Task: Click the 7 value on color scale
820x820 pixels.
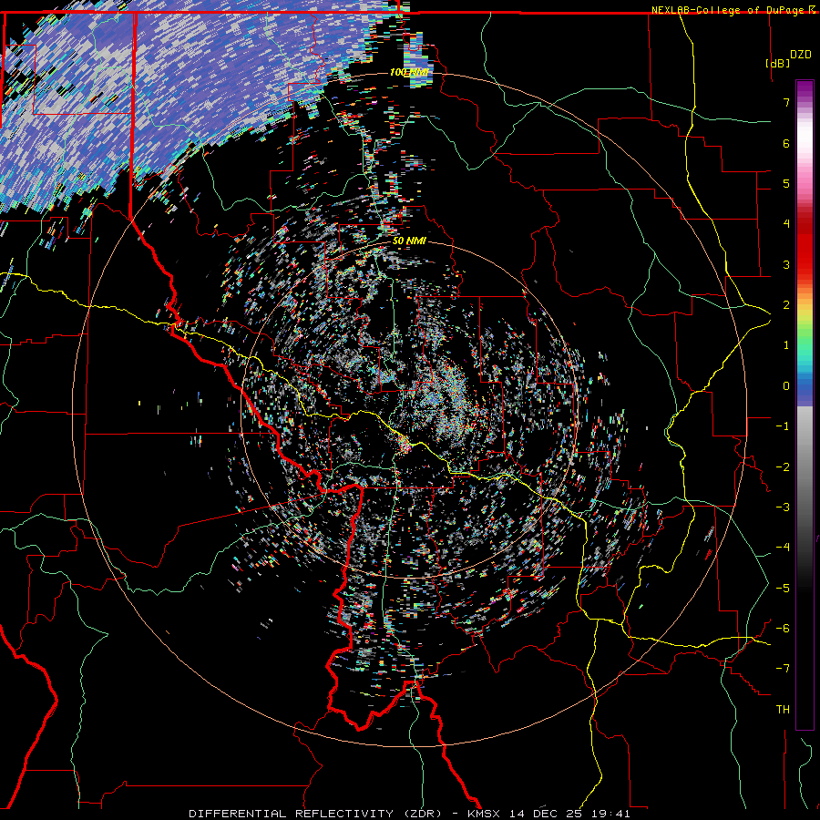Action: 786,102
